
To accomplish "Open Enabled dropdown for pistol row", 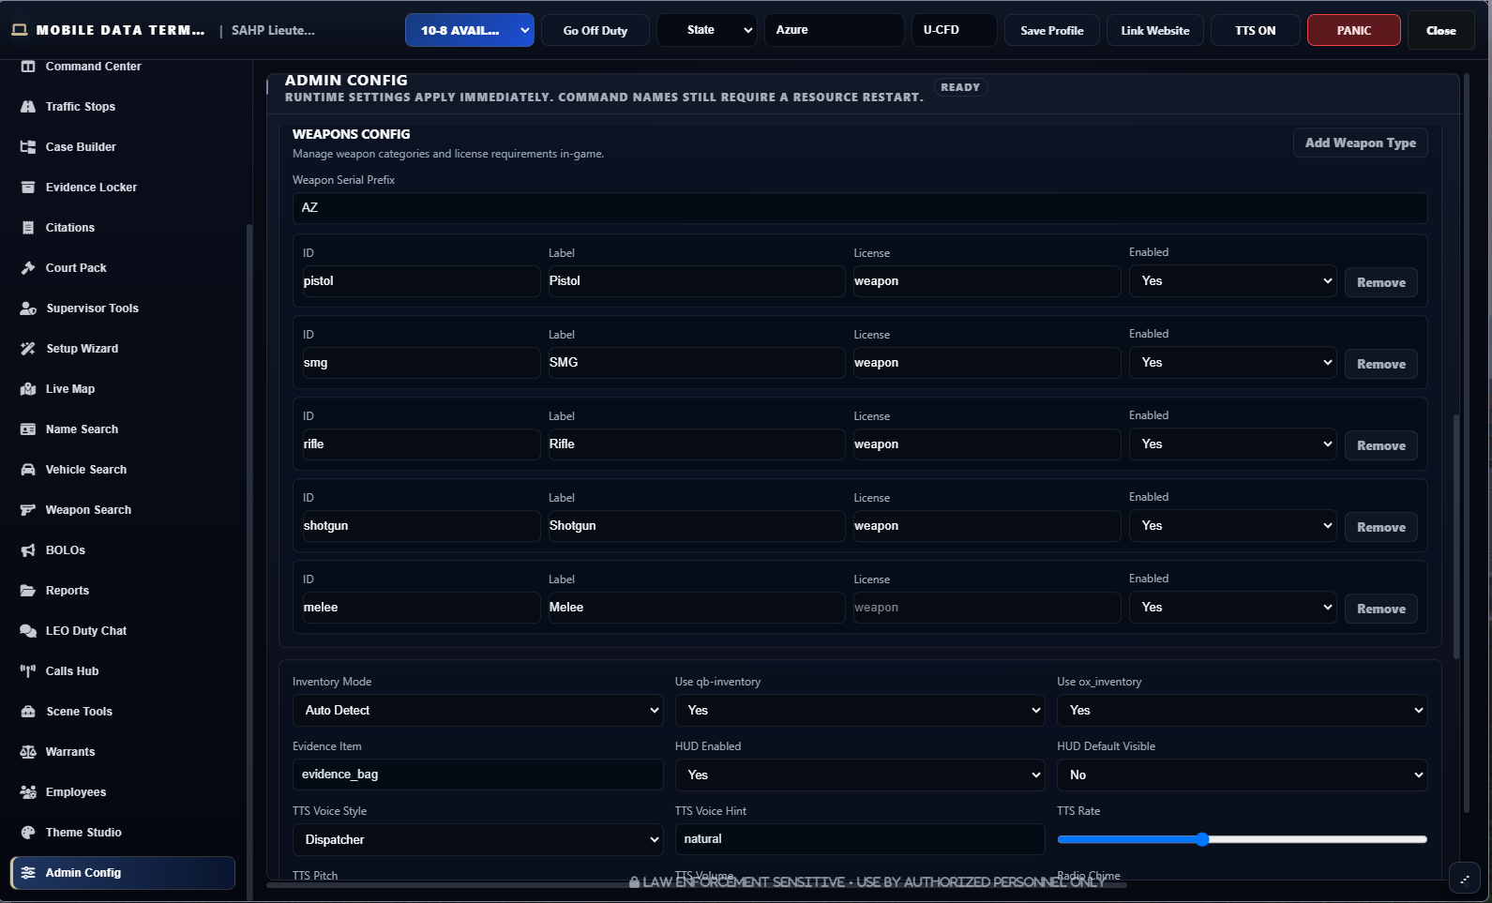I will coord(1233,281).
